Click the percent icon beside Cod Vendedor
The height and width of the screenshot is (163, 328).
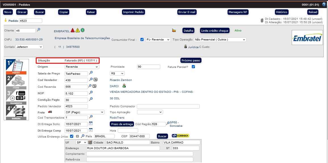pos(95,80)
